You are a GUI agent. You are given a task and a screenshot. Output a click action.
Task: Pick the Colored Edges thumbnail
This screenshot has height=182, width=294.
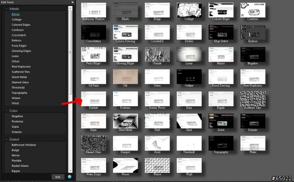coord(221,10)
